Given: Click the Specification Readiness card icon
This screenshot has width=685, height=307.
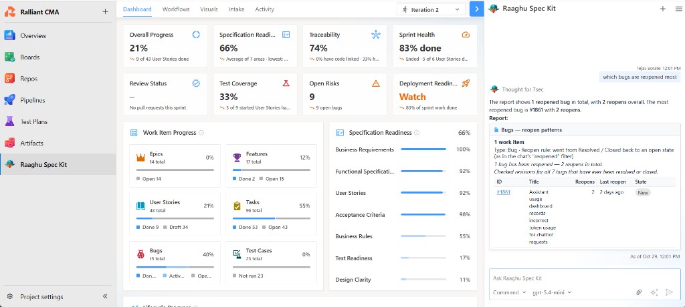Looking at the screenshot, I should pyautogui.click(x=286, y=35).
